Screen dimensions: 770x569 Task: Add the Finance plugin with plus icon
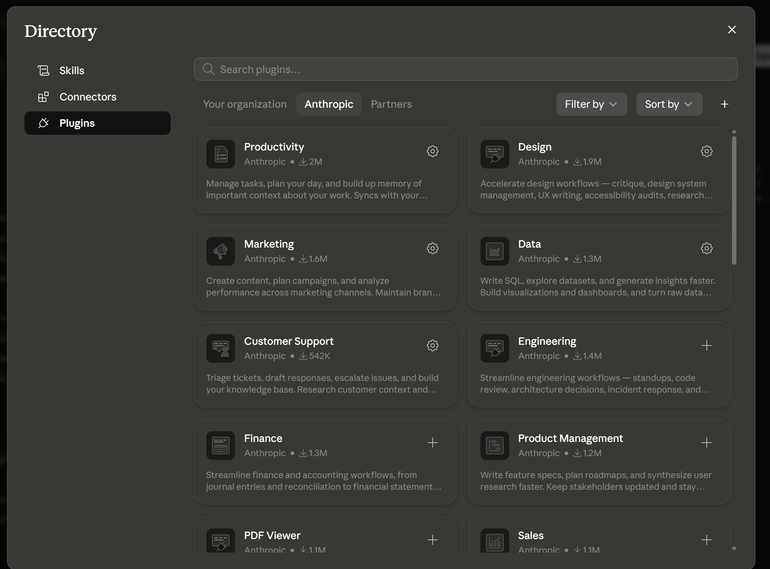point(432,443)
